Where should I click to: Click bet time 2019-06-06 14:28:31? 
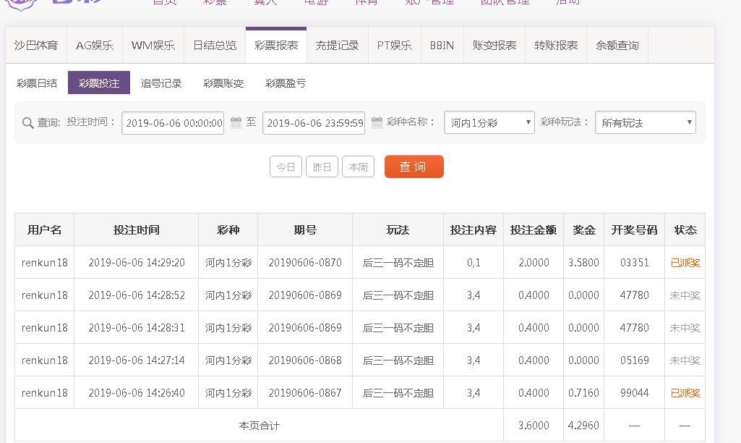tap(137, 328)
